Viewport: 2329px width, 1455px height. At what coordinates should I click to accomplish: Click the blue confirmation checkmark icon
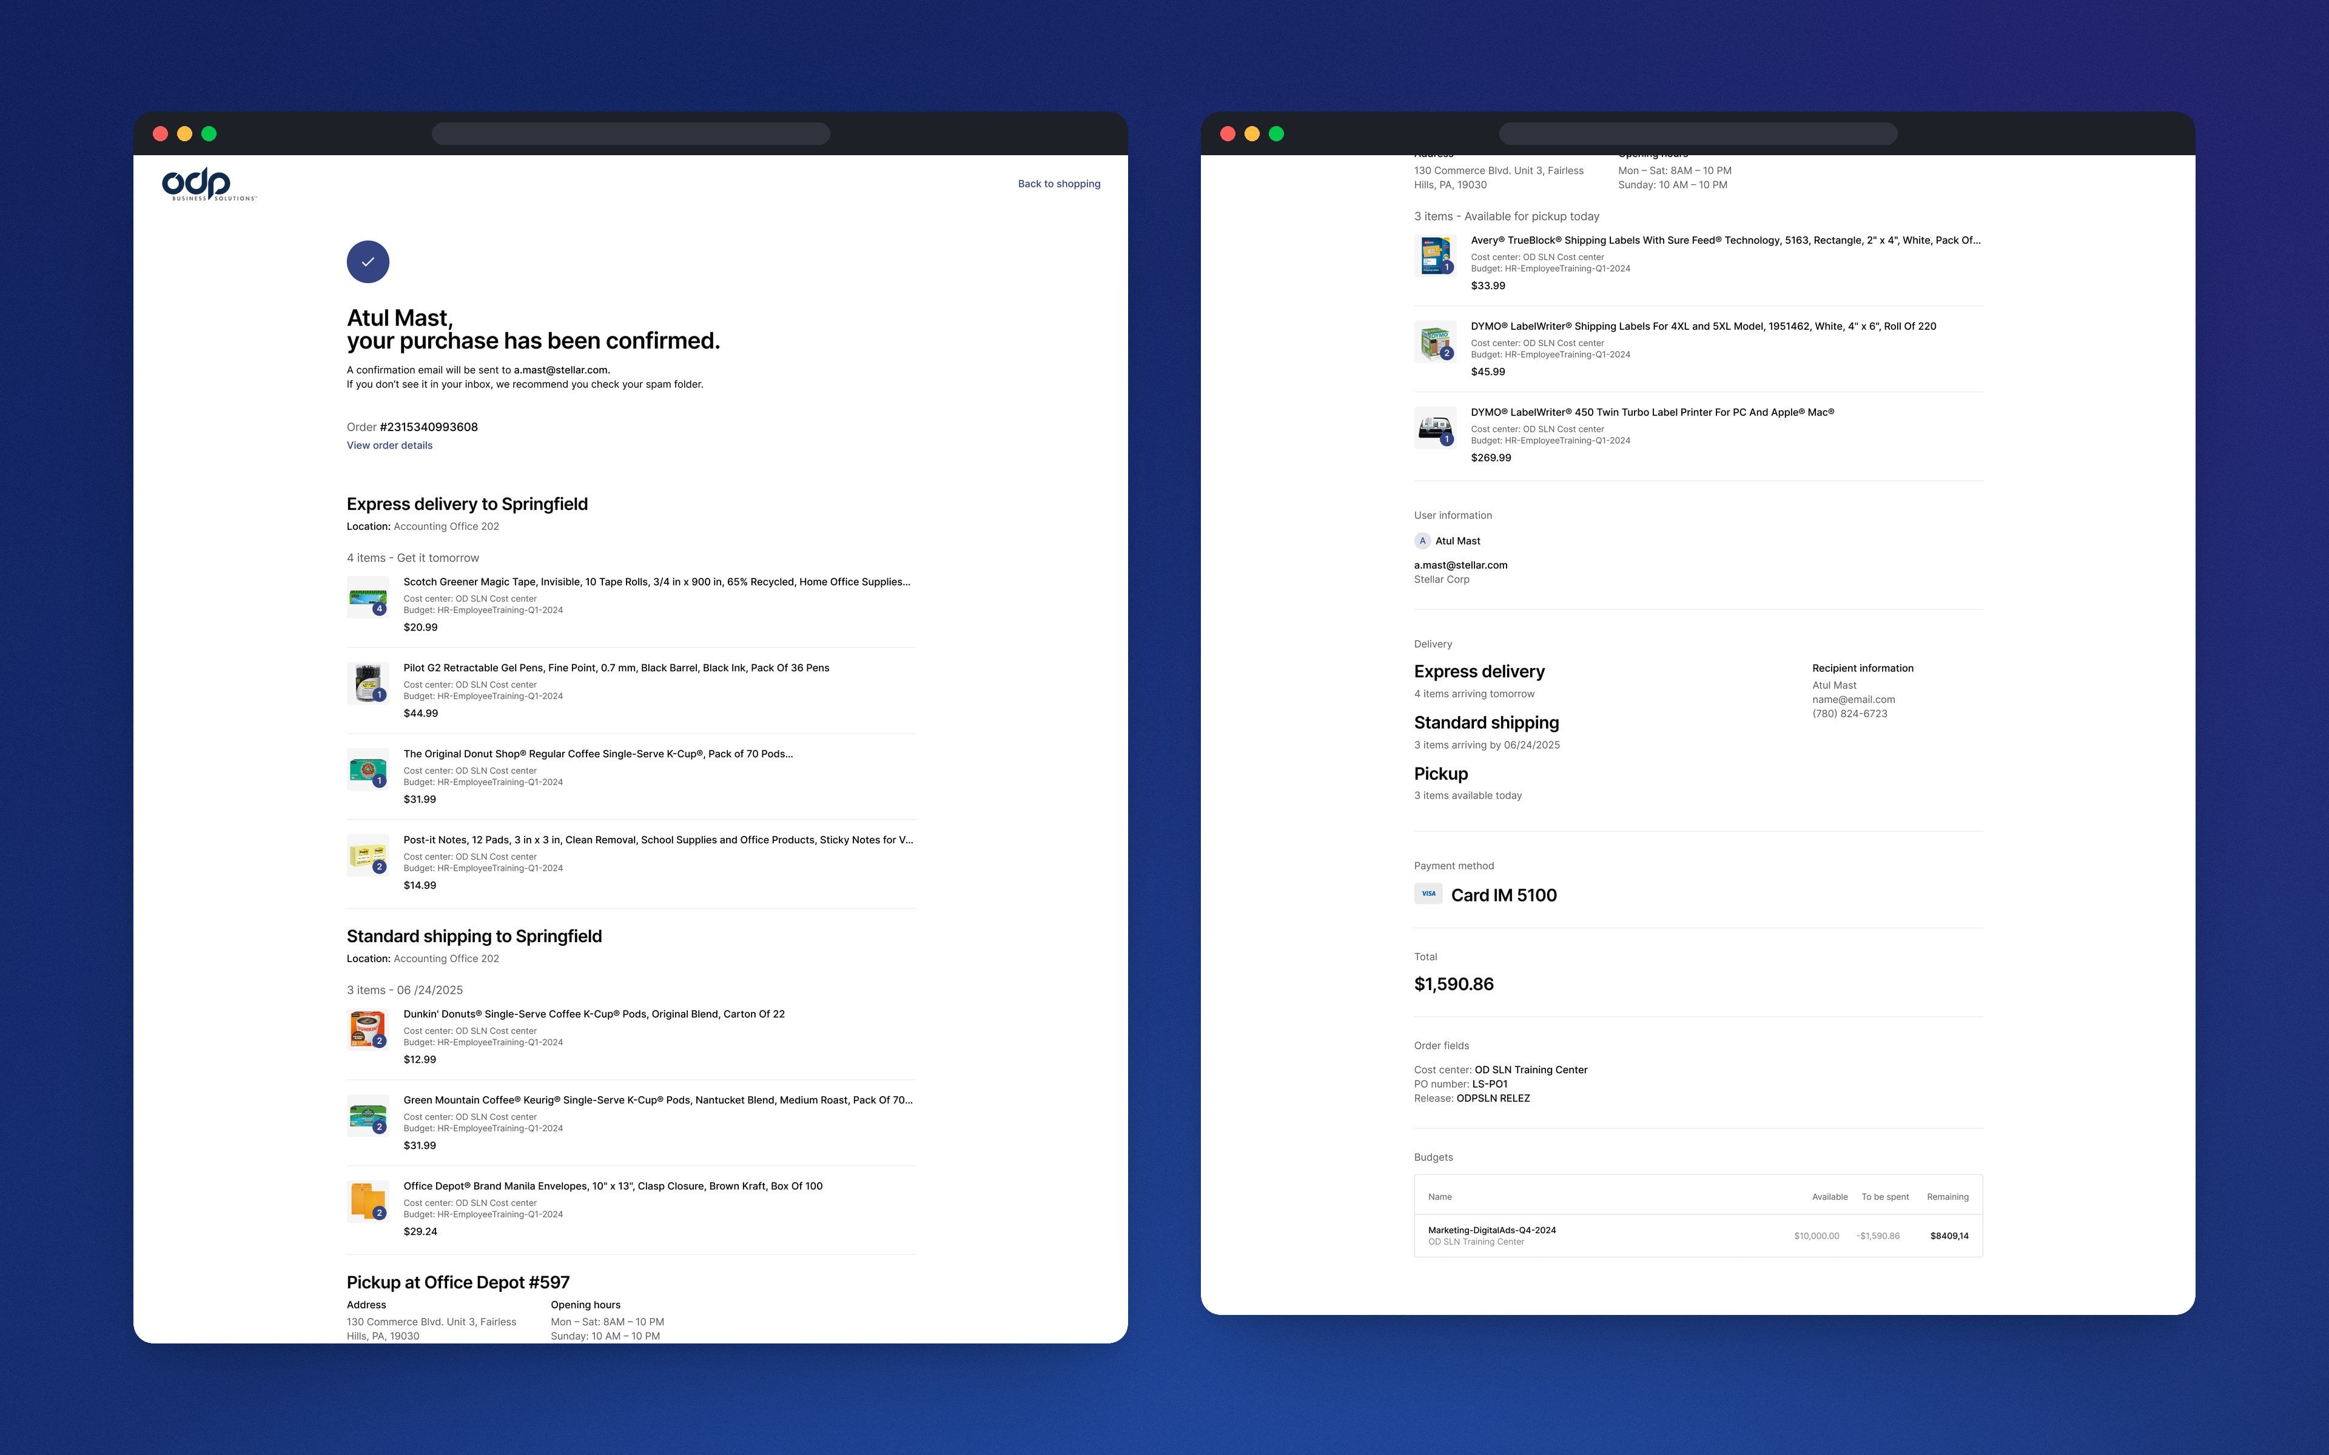(368, 262)
